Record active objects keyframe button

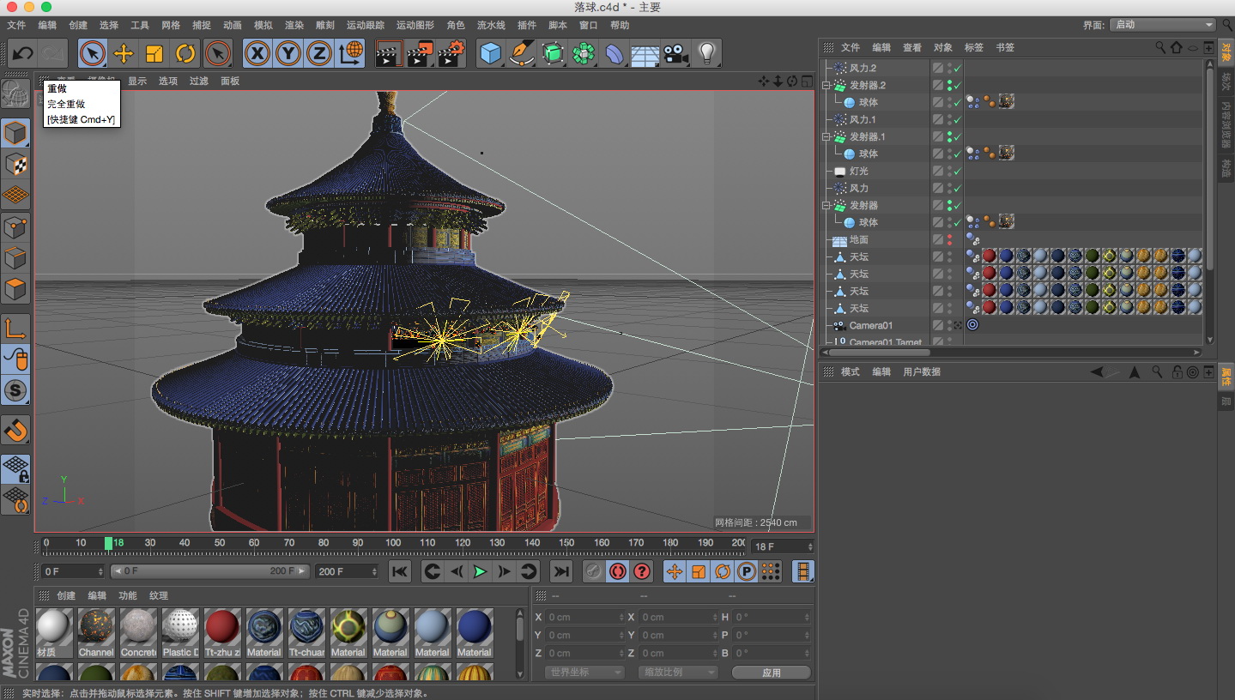593,571
